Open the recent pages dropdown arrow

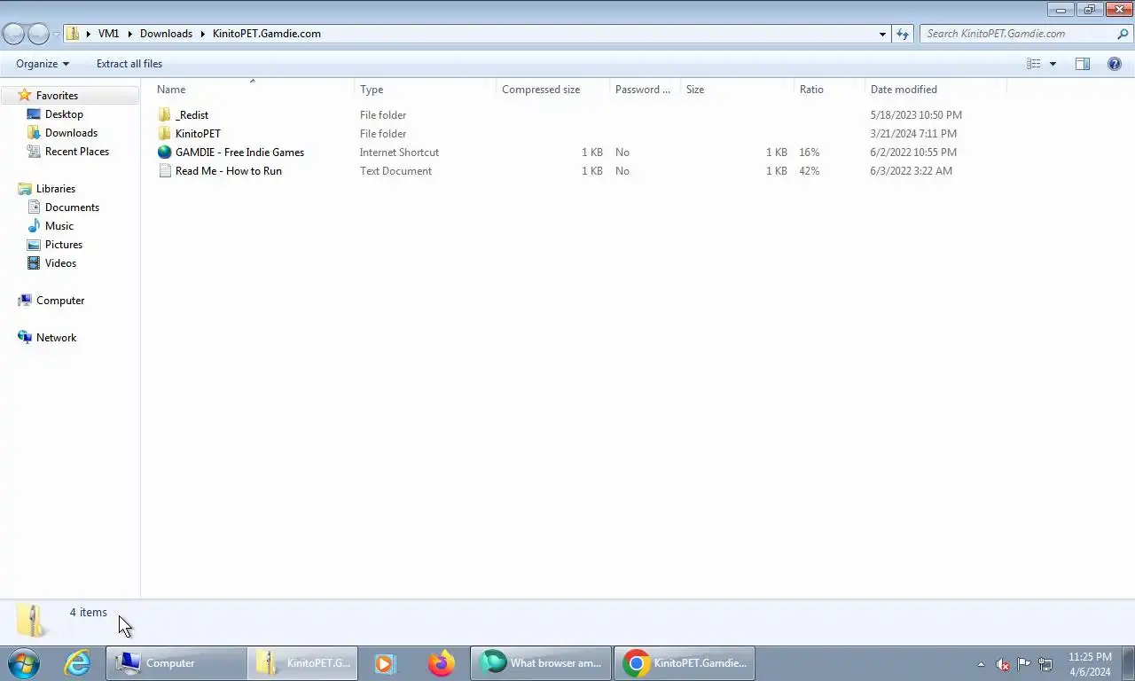[57, 34]
